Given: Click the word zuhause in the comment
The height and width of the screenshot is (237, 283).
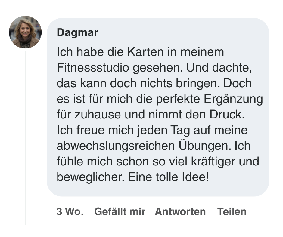Looking at the screenshot, I should [98, 115].
